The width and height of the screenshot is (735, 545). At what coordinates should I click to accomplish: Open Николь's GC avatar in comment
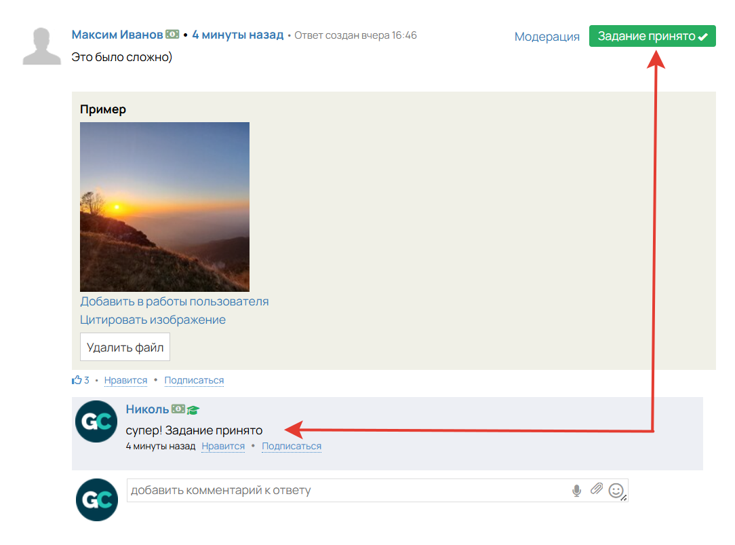pyautogui.click(x=96, y=421)
